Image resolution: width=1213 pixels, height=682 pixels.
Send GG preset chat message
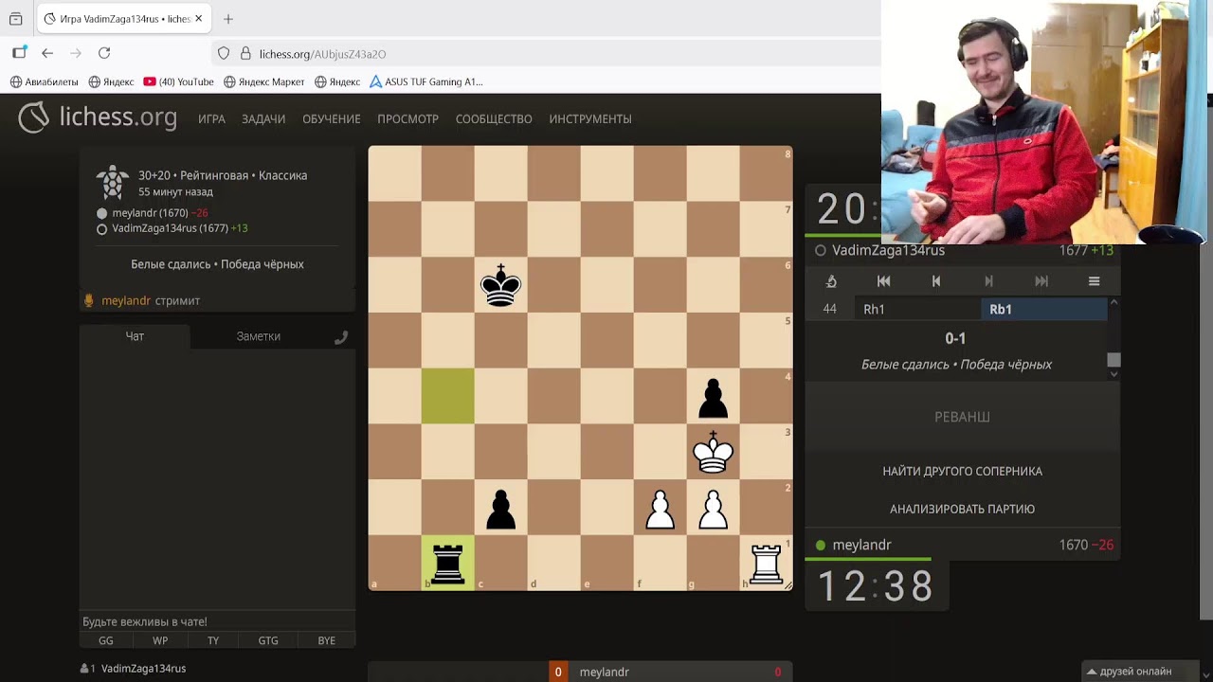pyautogui.click(x=106, y=640)
